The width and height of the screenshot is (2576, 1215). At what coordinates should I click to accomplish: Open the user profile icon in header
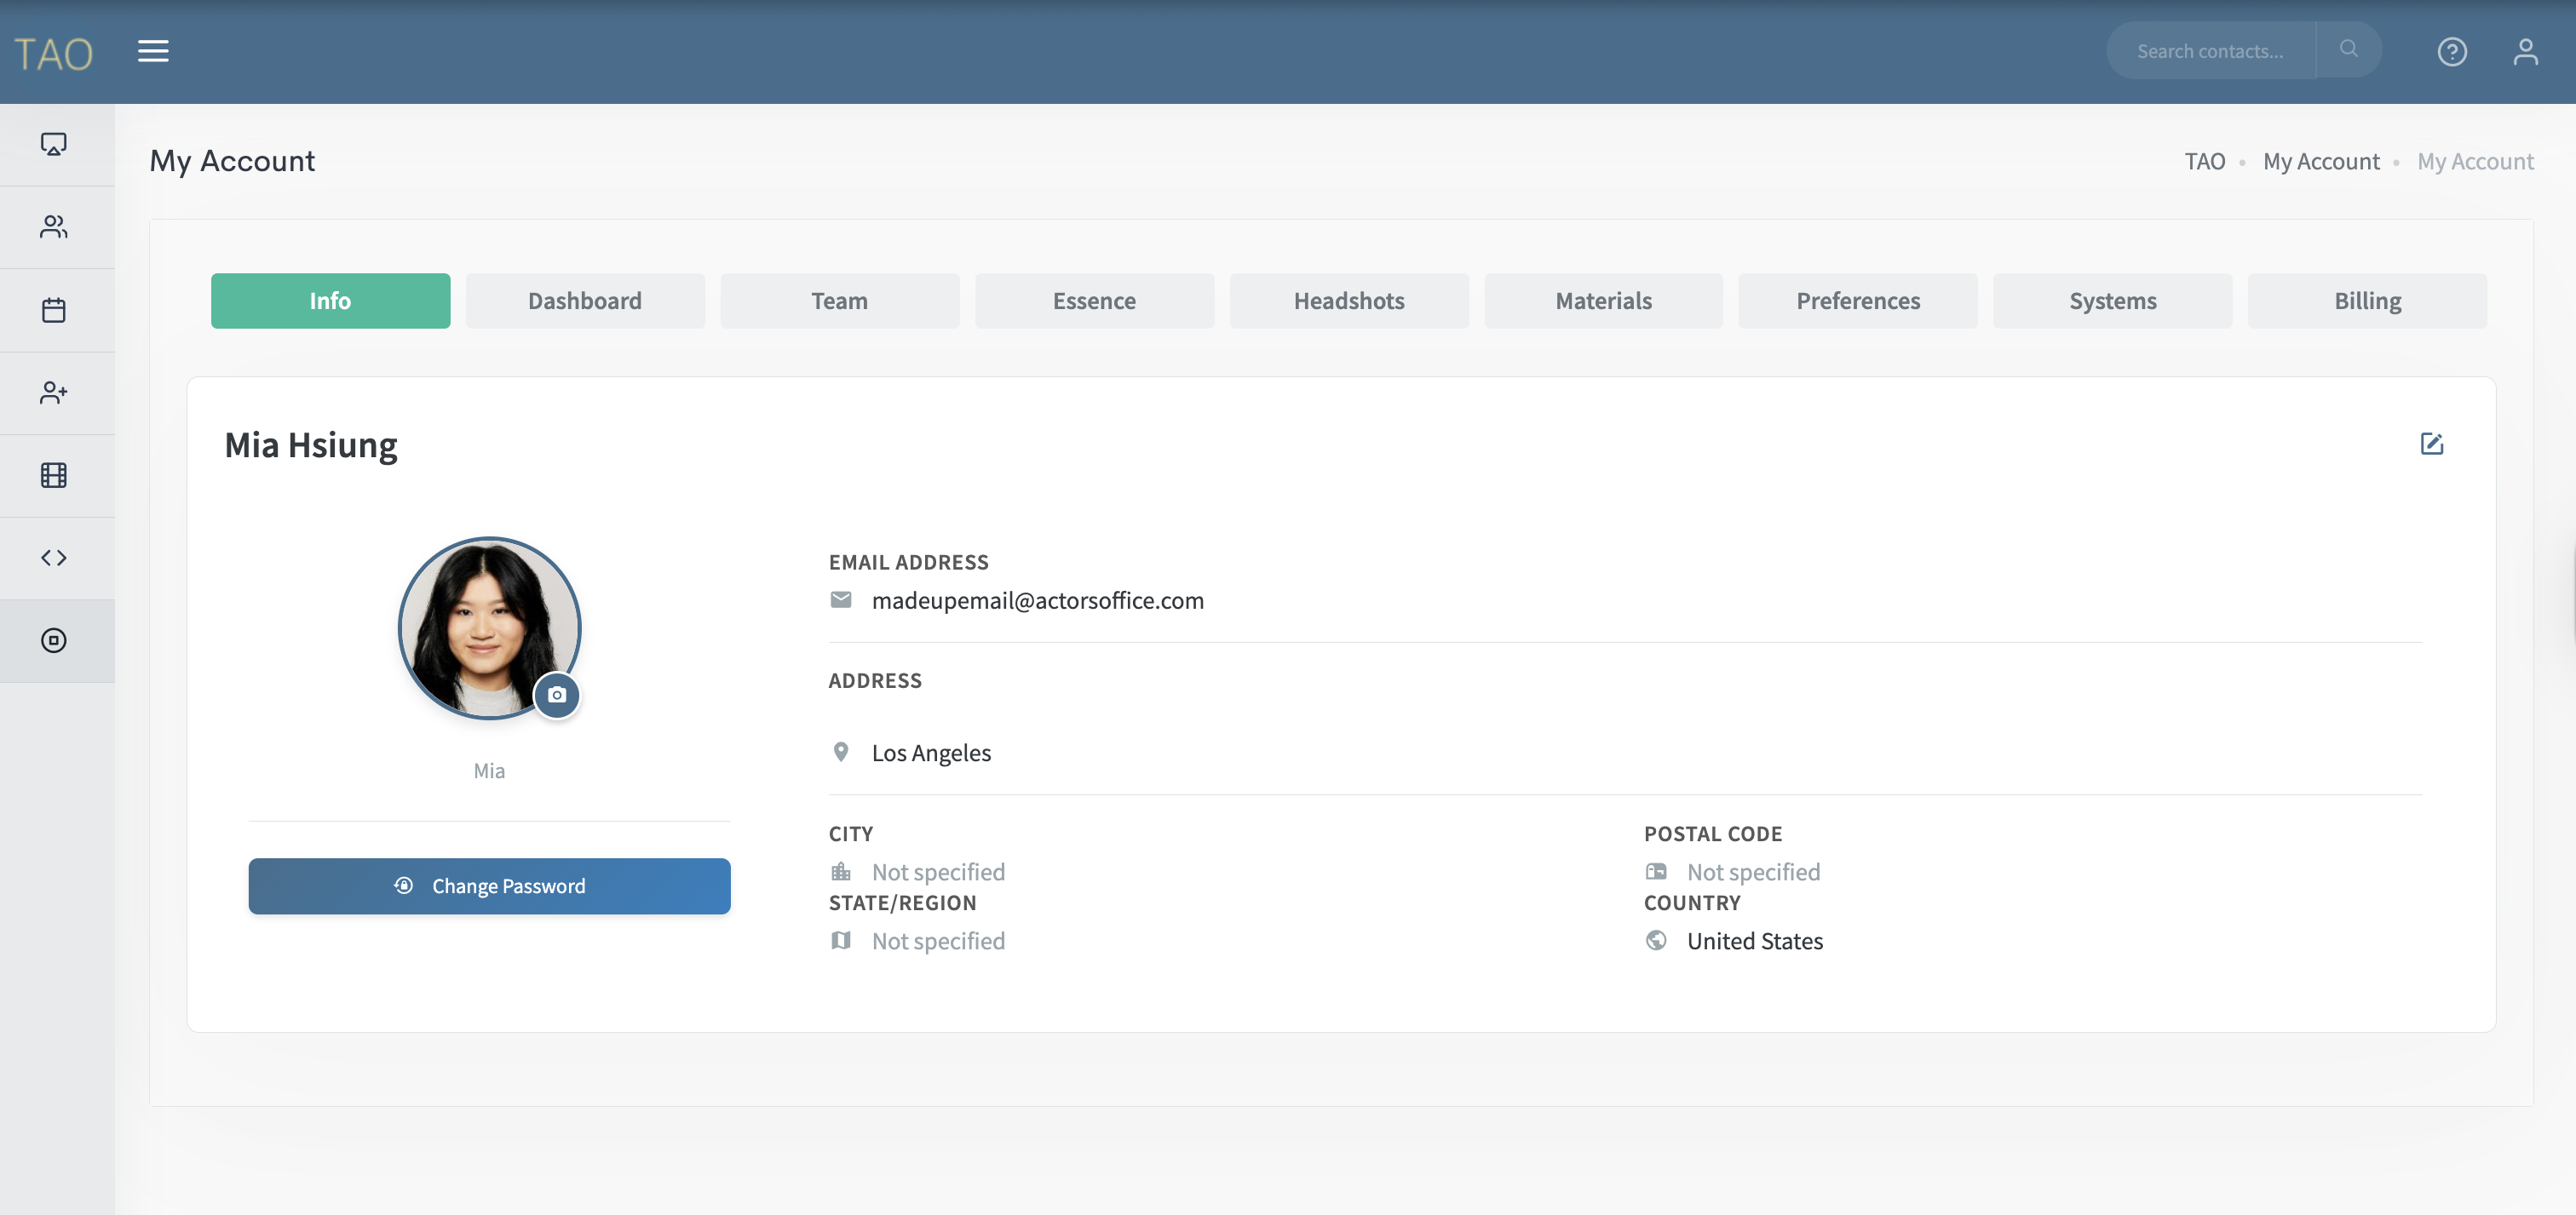(x=2525, y=51)
